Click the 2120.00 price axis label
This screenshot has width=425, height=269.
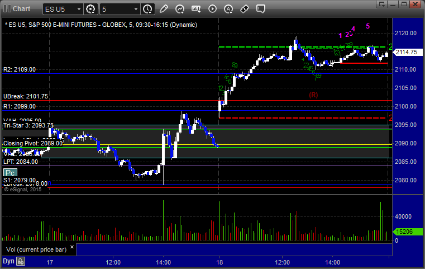pyautogui.click(x=406, y=33)
